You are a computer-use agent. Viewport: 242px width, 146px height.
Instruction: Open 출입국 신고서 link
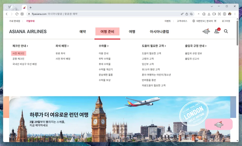[192, 59]
